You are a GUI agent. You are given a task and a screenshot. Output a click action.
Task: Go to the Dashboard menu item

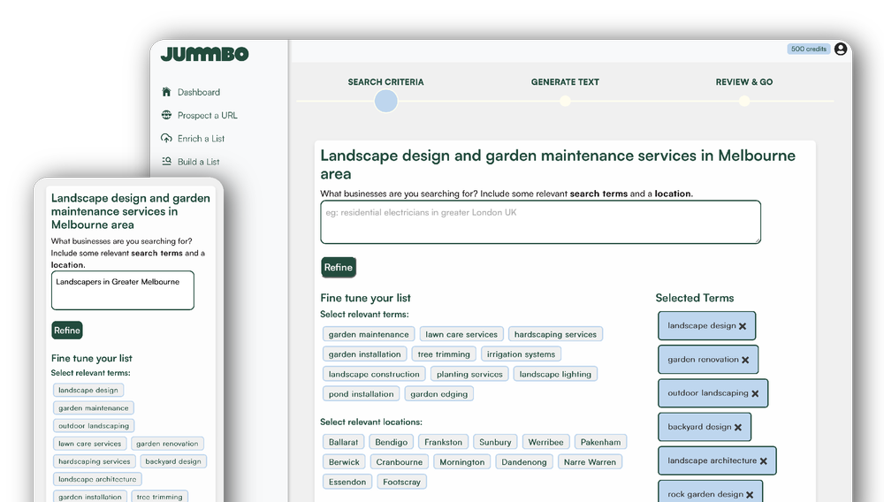click(198, 92)
